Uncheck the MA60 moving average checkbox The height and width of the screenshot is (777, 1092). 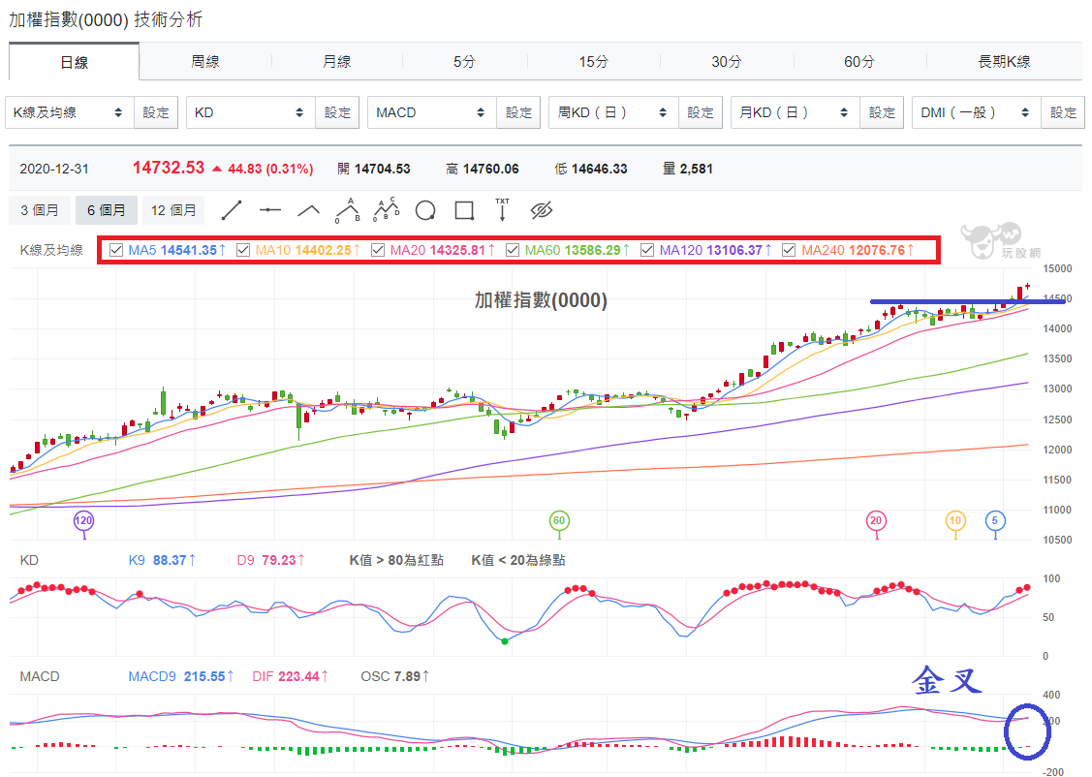(x=513, y=250)
